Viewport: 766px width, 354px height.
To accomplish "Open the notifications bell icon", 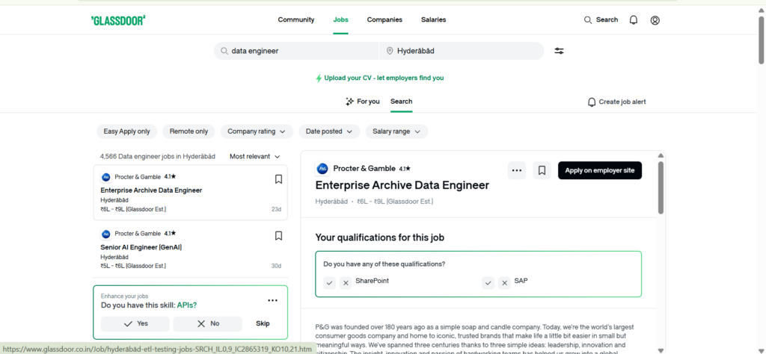I will [x=634, y=20].
